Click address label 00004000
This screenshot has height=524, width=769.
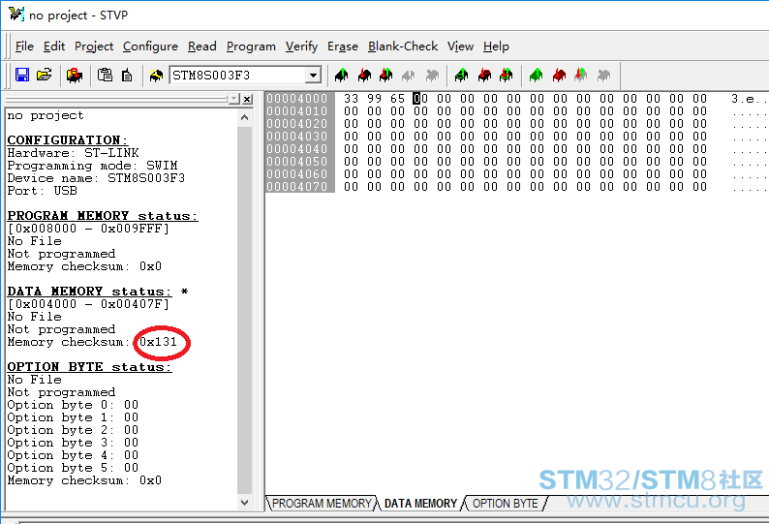(297, 99)
